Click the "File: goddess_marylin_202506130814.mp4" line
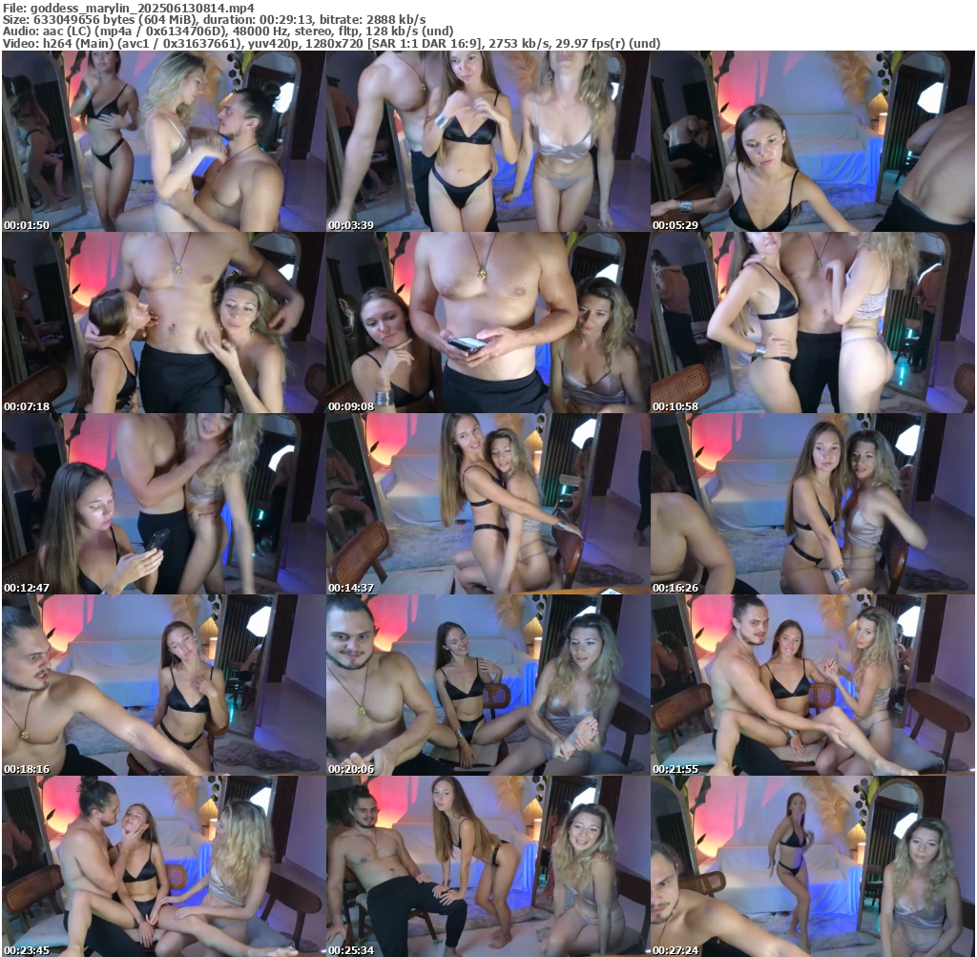Screen dimensions: 977x957 click(x=129, y=8)
